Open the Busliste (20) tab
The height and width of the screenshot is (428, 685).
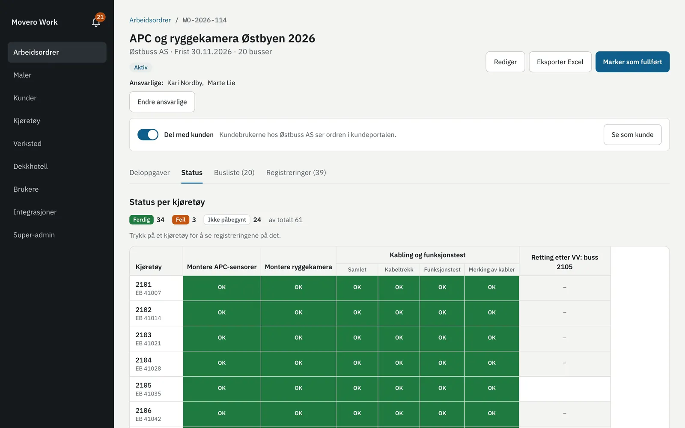(234, 172)
